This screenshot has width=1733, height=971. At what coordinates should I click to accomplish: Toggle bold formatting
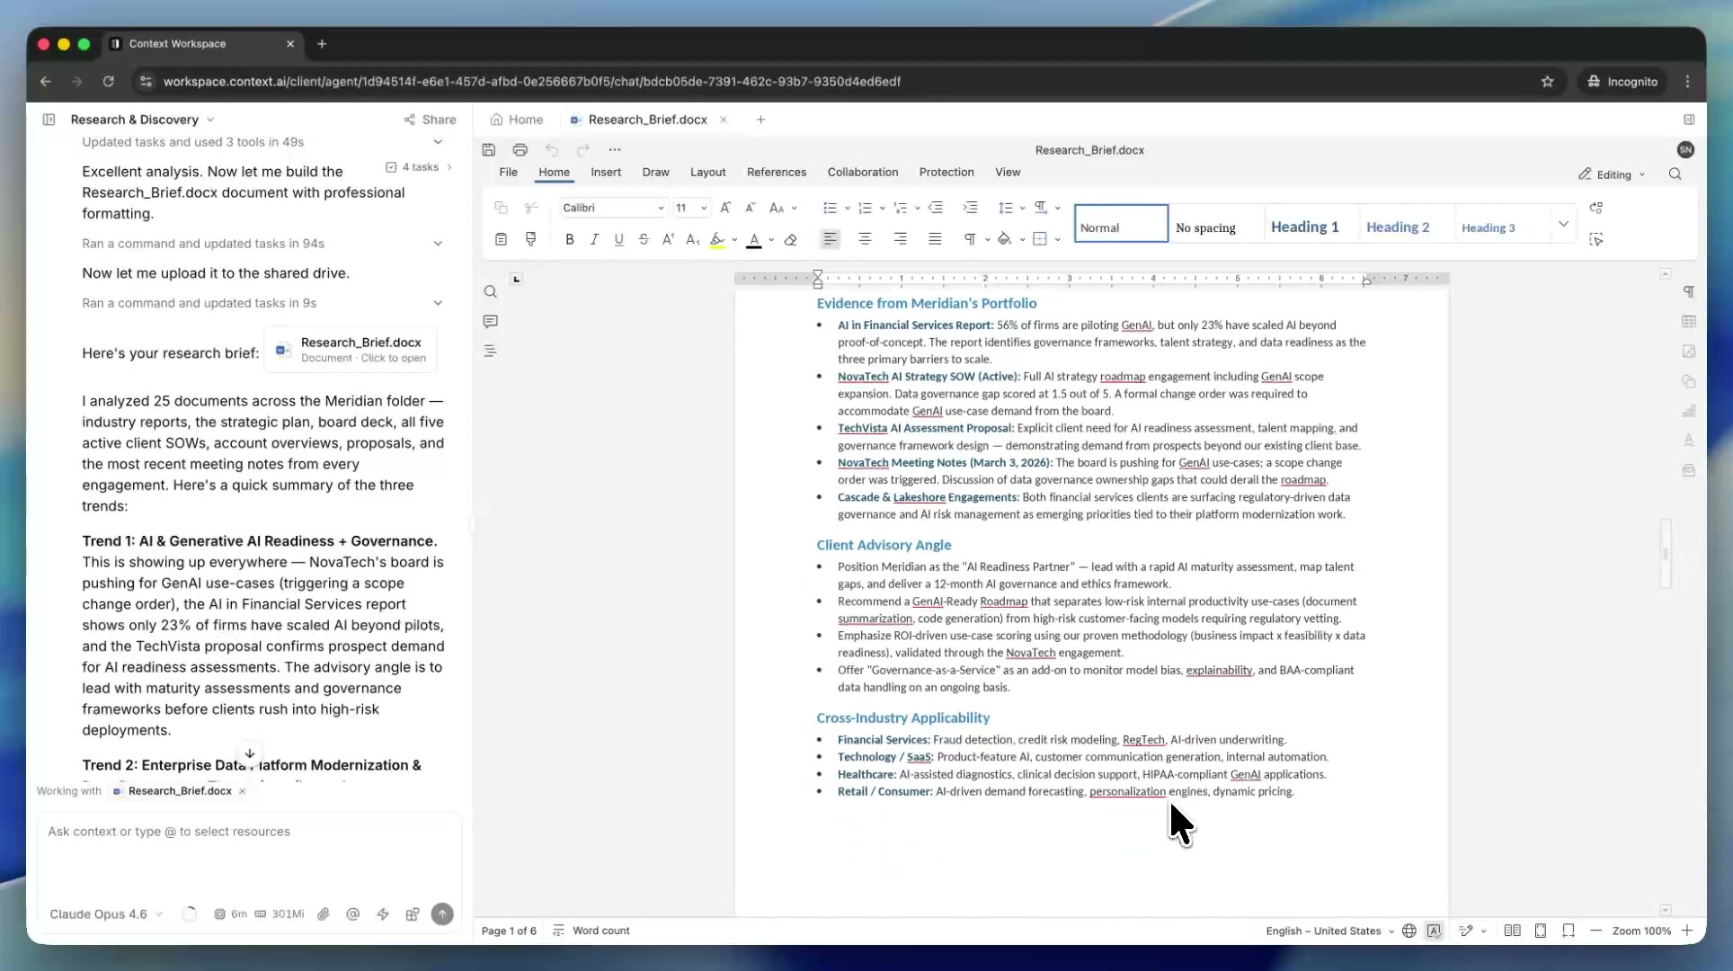coord(569,239)
